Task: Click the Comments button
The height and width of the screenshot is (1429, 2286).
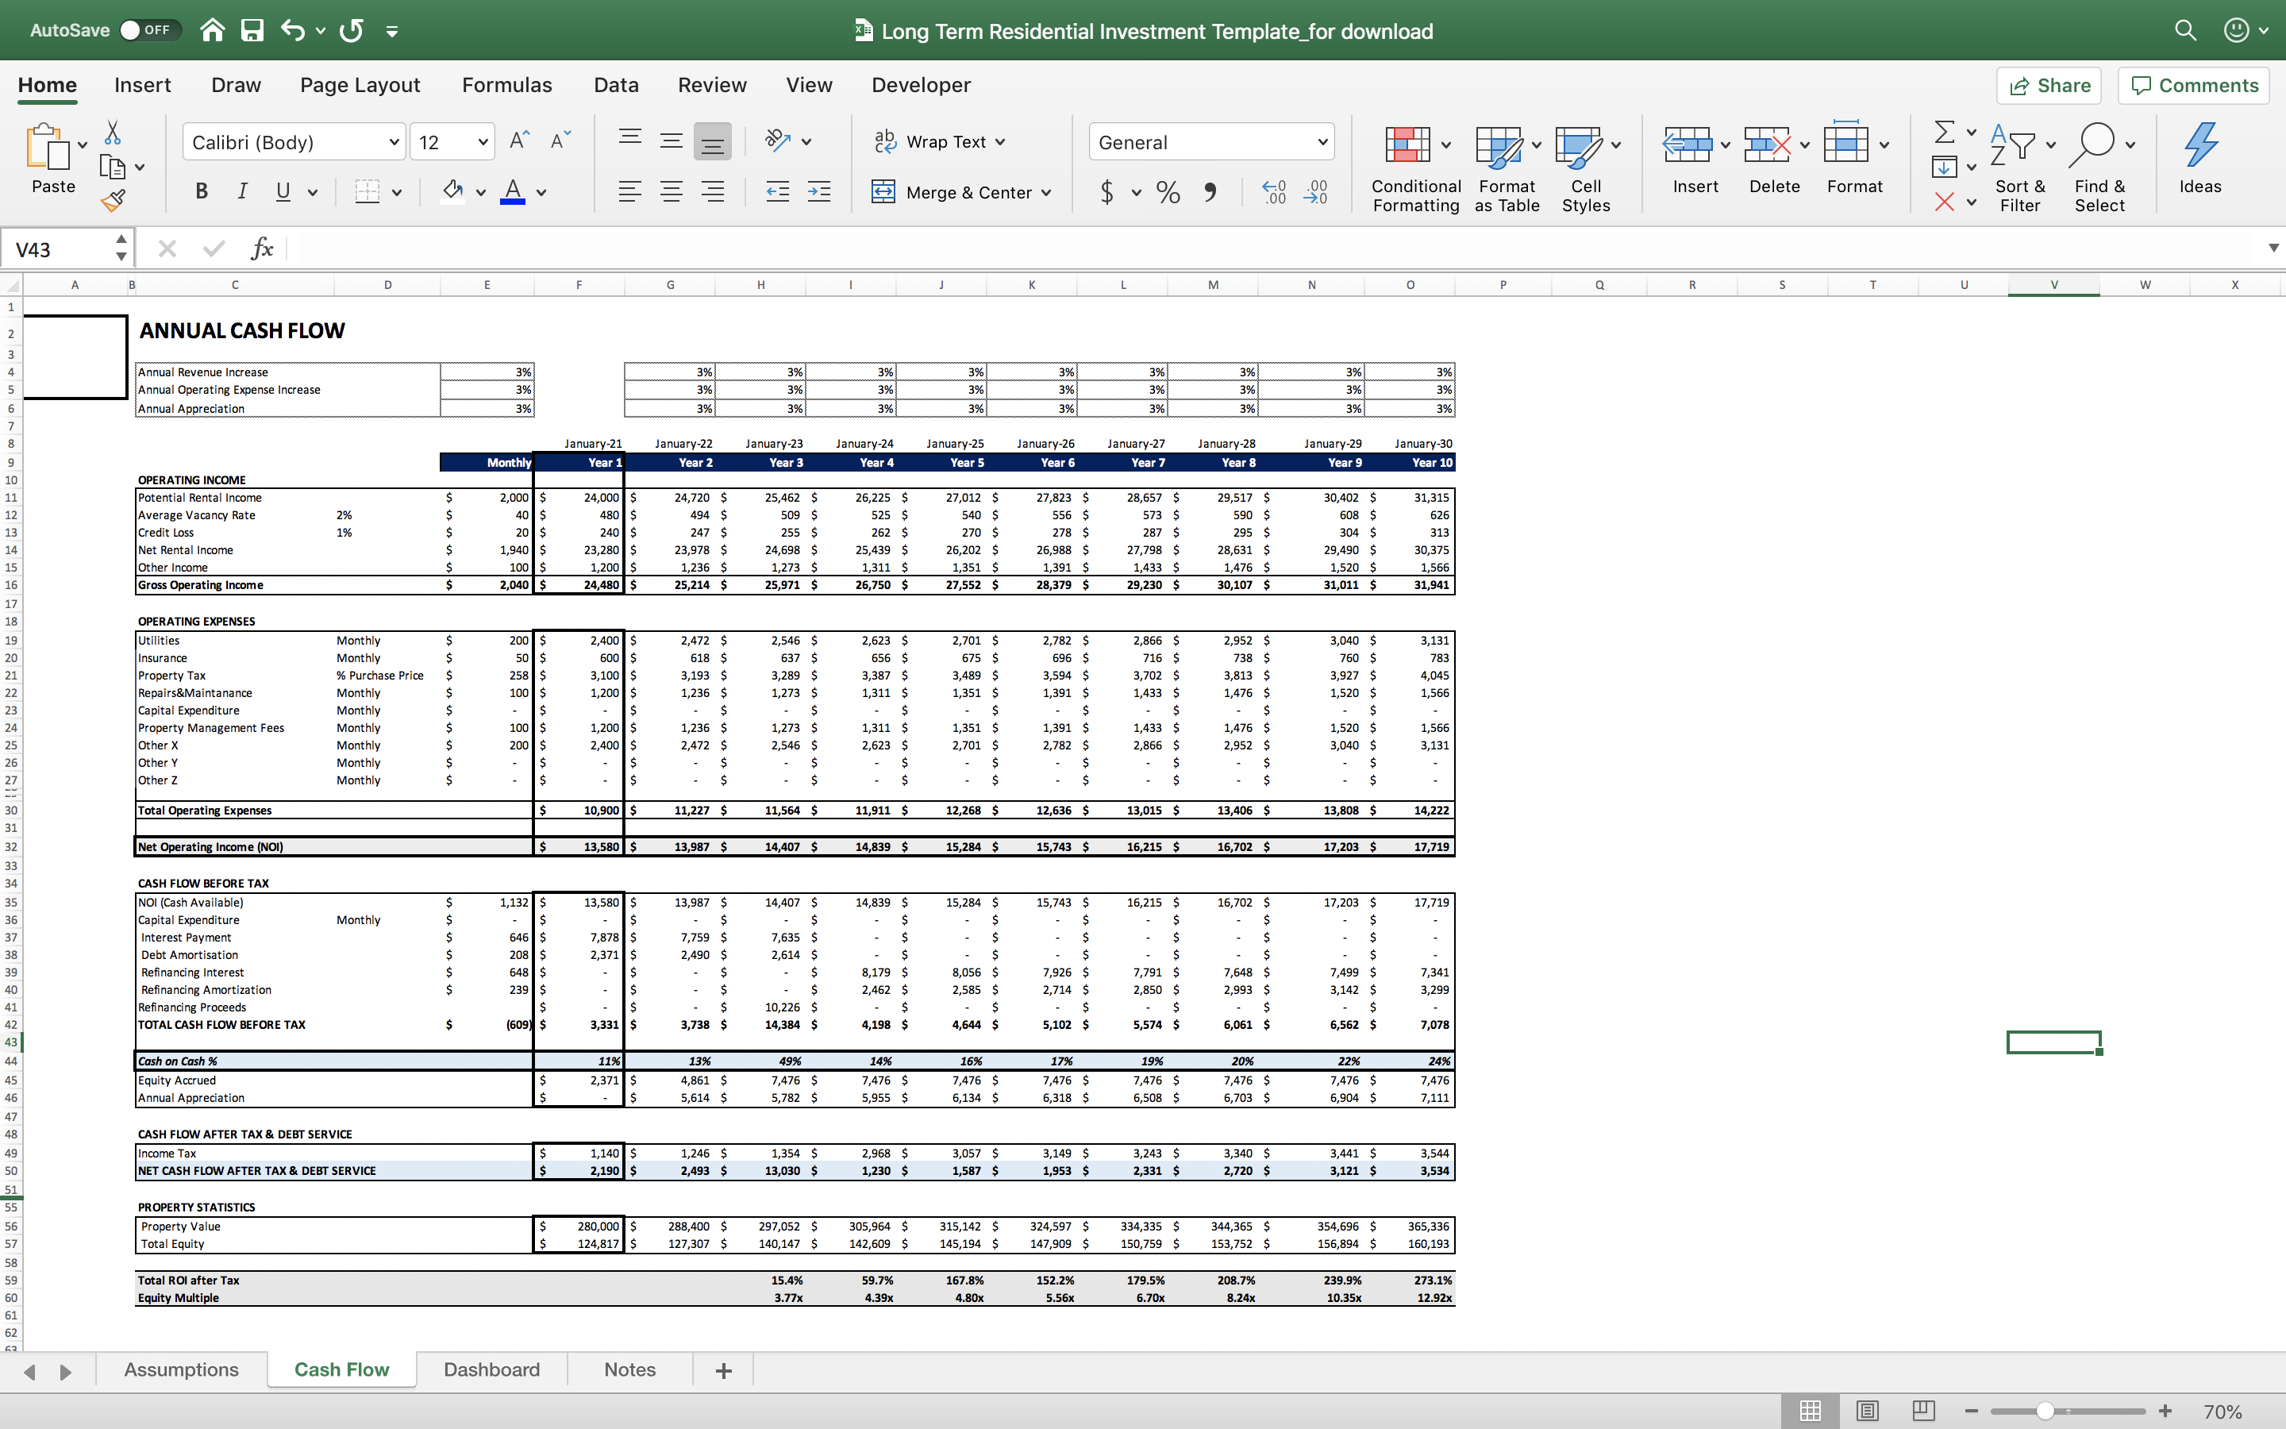Action: [2195, 85]
